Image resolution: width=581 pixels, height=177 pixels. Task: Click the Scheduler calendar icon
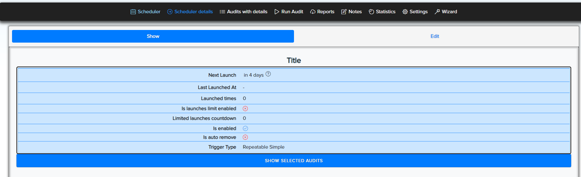pyautogui.click(x=133, y=12)
